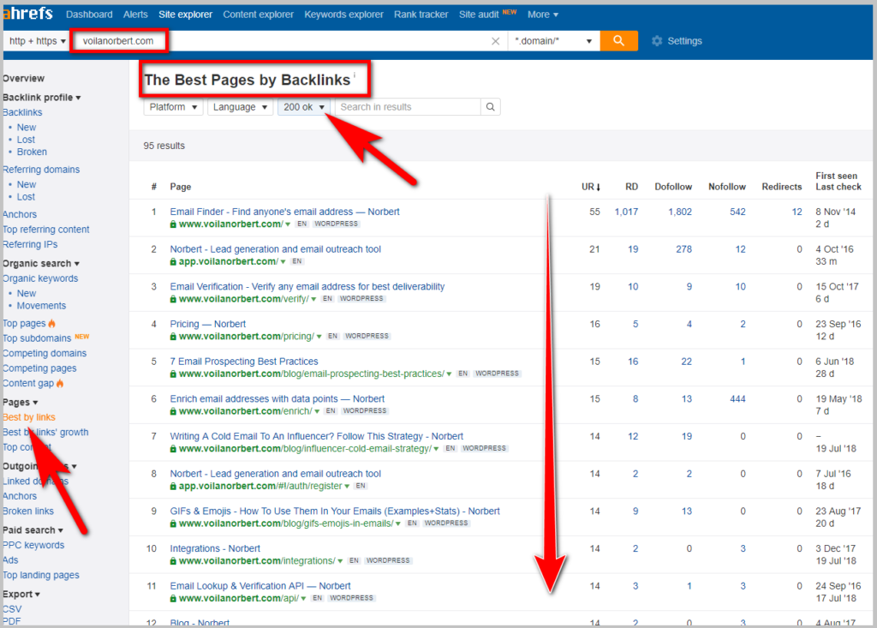Select Best by links in sidebar
Image resolution: width=877 pixels, height=628 pixels.
29,417
